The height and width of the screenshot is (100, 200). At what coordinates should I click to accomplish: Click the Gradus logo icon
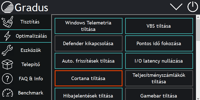(8, 7)
